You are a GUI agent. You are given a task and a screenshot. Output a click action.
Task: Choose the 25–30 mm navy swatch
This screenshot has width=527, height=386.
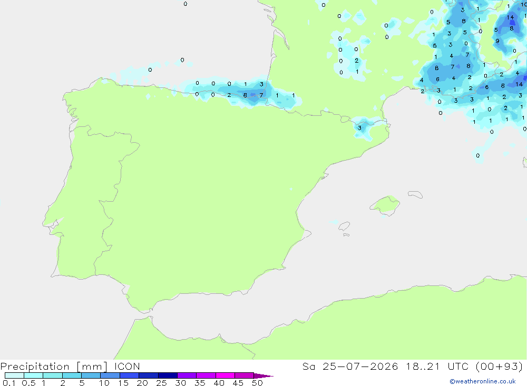point(168,375)
